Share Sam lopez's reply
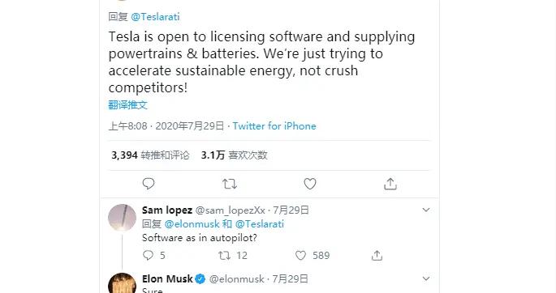This screenshot has width=556, height=293. (377, 255)
